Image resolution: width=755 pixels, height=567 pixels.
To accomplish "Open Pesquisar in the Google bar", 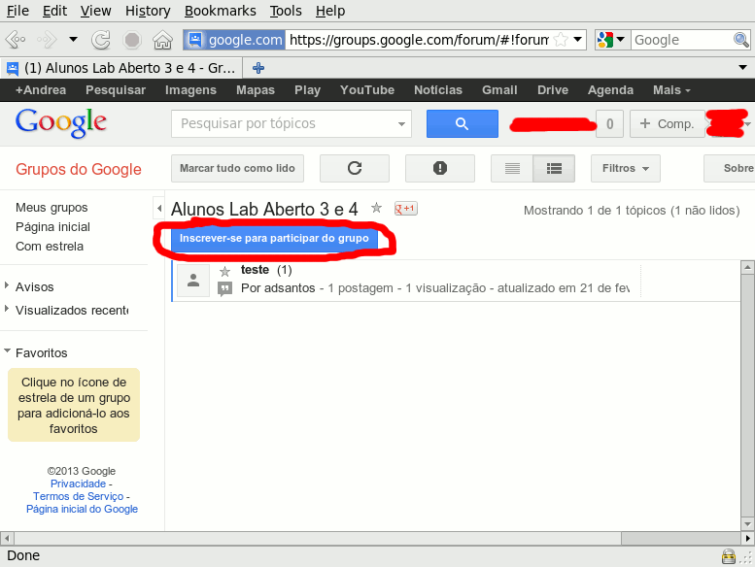I will 116,90.
